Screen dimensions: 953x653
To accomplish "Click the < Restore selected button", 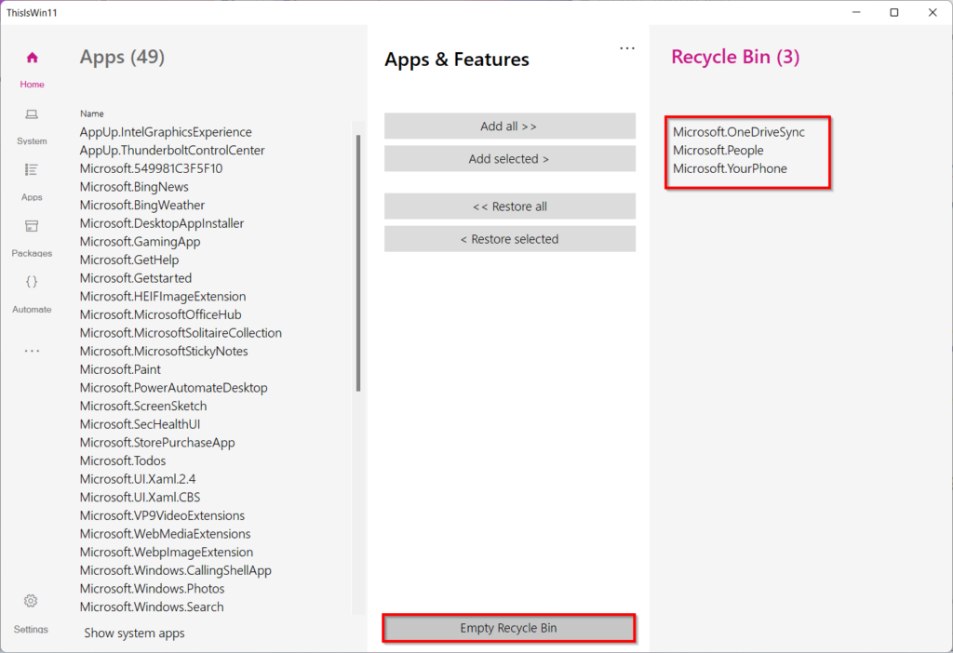I will click(510, 239).
